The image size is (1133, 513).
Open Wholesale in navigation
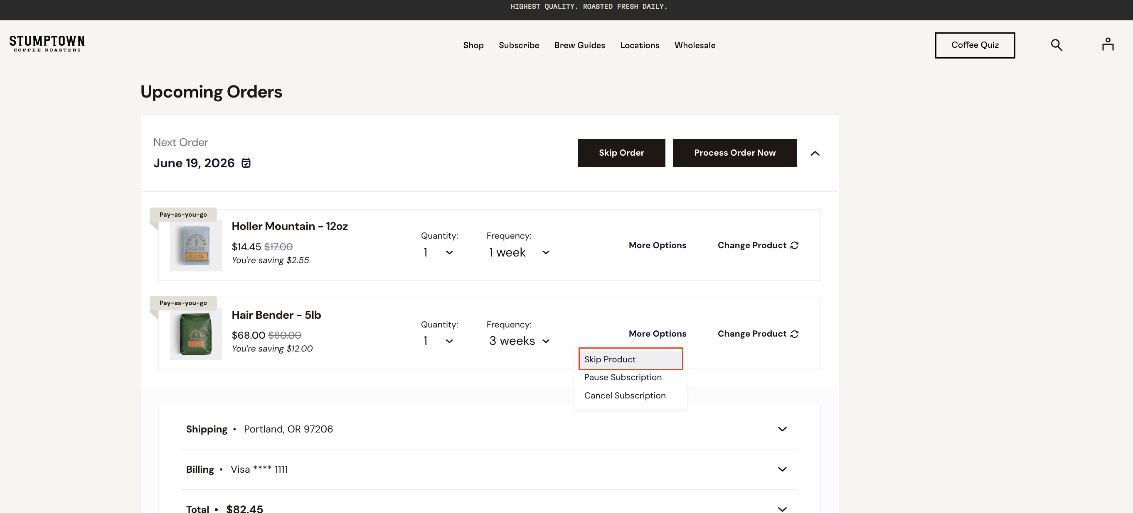click(695, 45)
